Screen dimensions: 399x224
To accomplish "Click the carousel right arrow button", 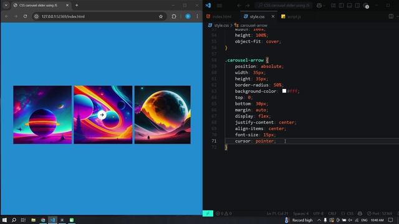I will point(102,114).
